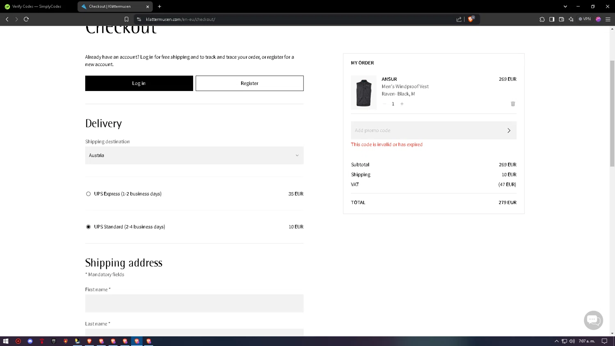
Task: Open the Windows Start menu
Action: click(x=6, y=341)
